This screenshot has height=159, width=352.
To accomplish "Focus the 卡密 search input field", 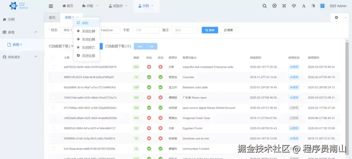I will click(x=146, y=30).
